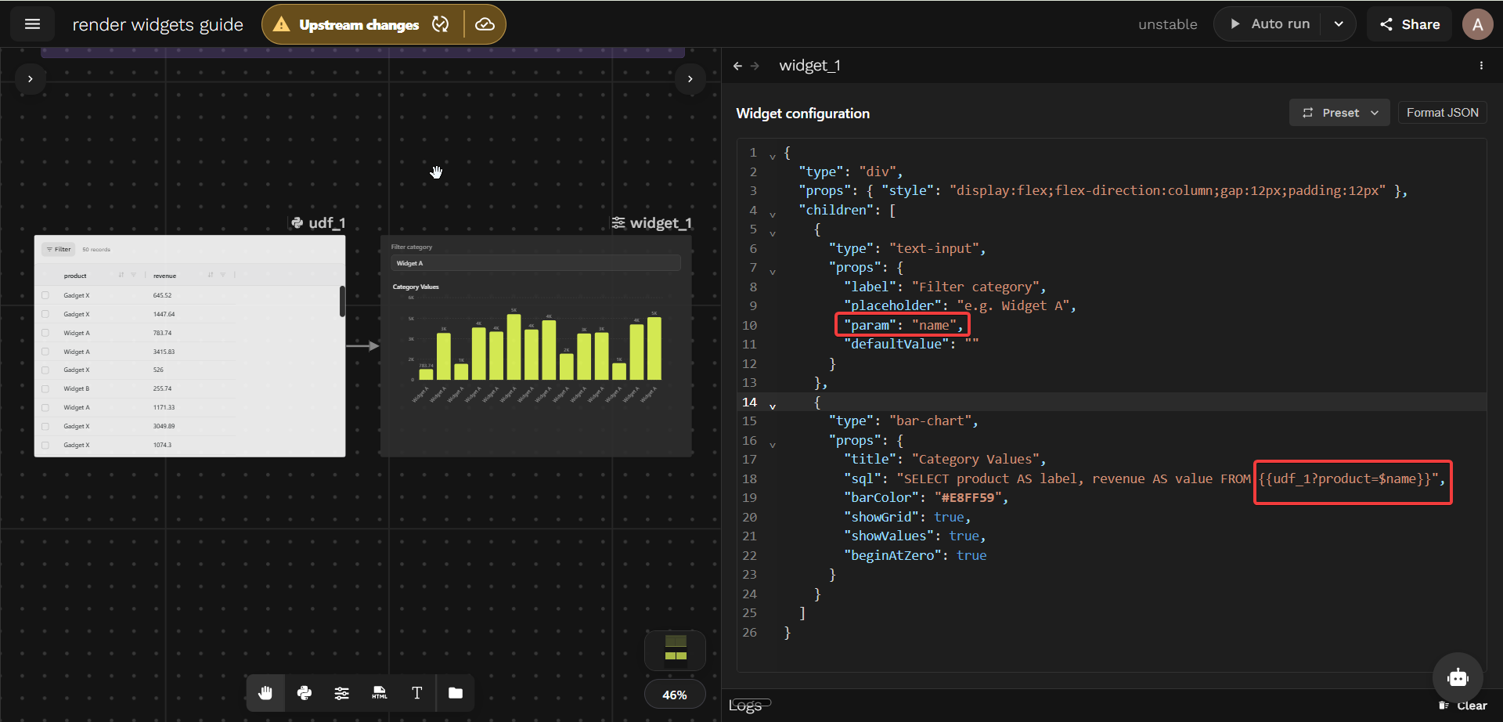The width and height of the screenshot is (1503, 722).
Task: Select the Text tool in the toolbar
Action: click(417, 693)
